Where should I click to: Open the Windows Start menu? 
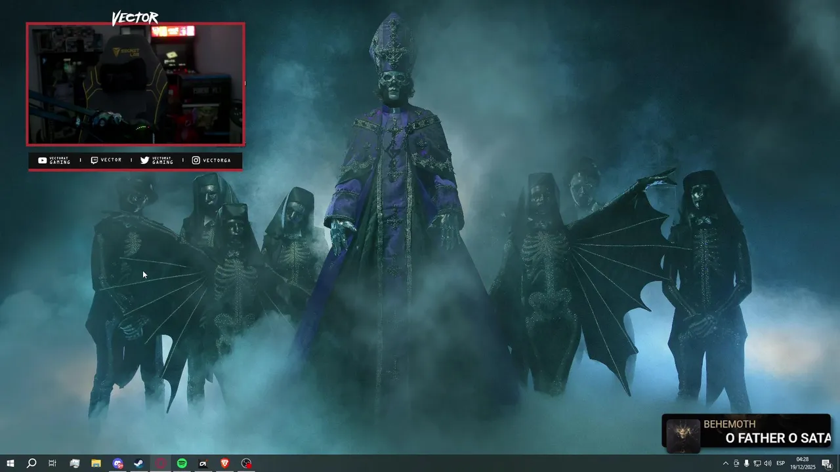[10, 463]
